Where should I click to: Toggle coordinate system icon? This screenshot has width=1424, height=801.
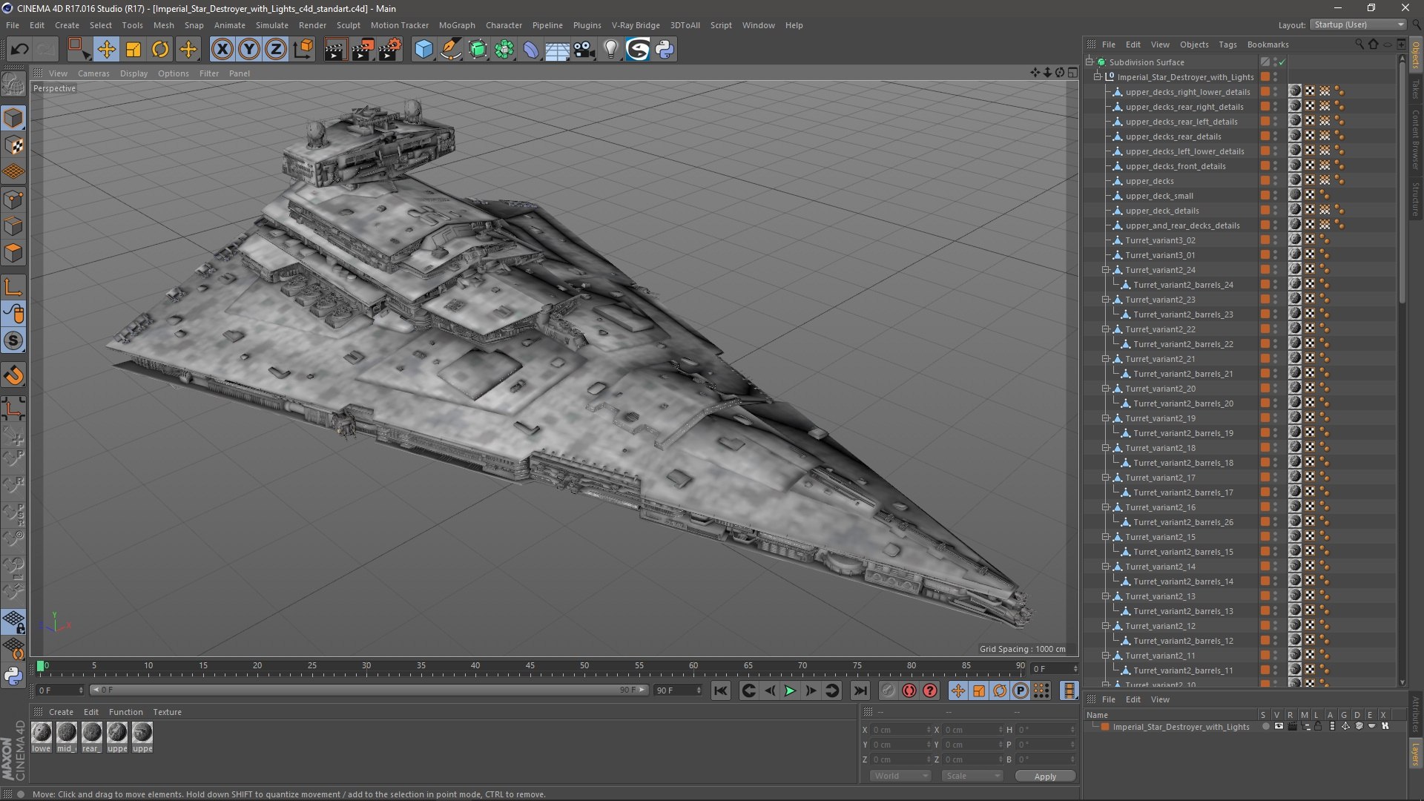(x=303, y=50)
